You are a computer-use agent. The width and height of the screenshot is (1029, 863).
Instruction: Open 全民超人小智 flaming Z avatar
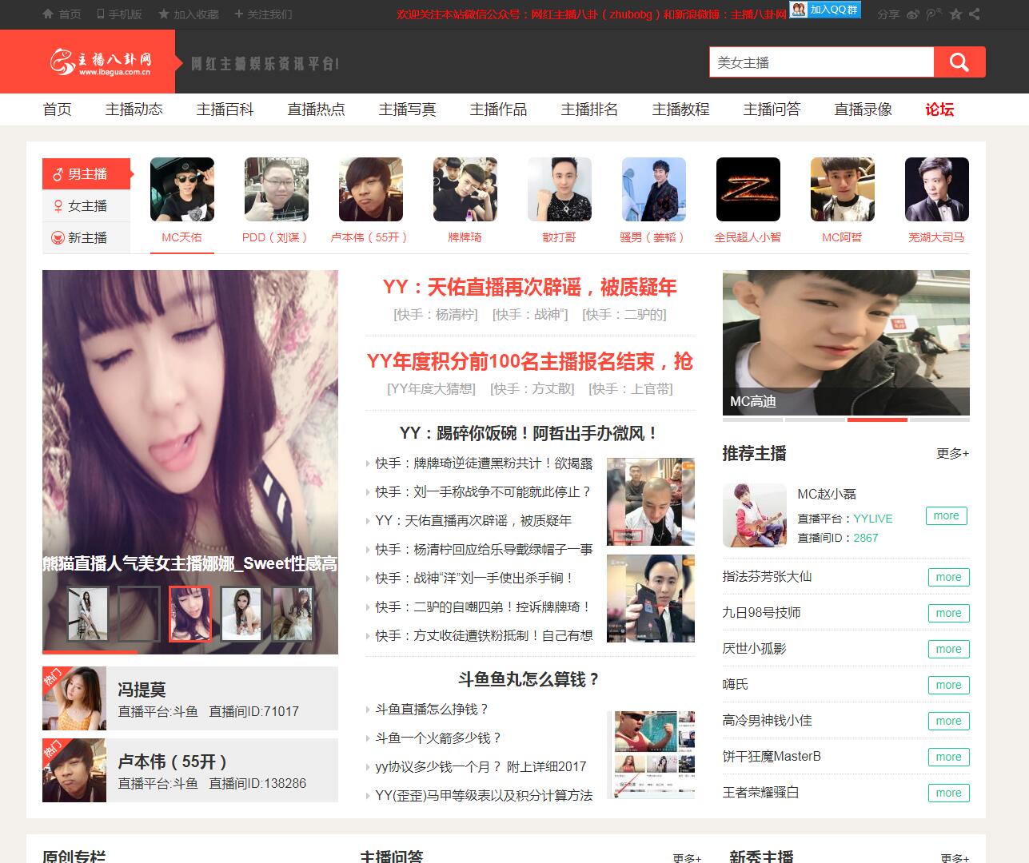(748, 189)
